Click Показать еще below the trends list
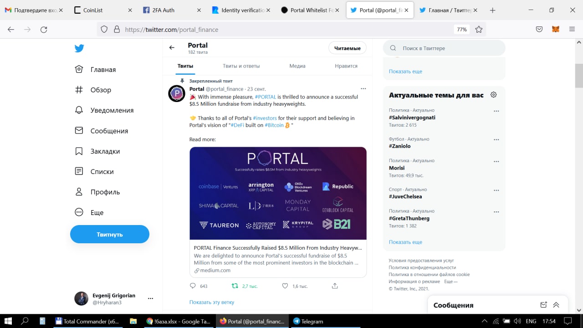 (x=405, y=242)
